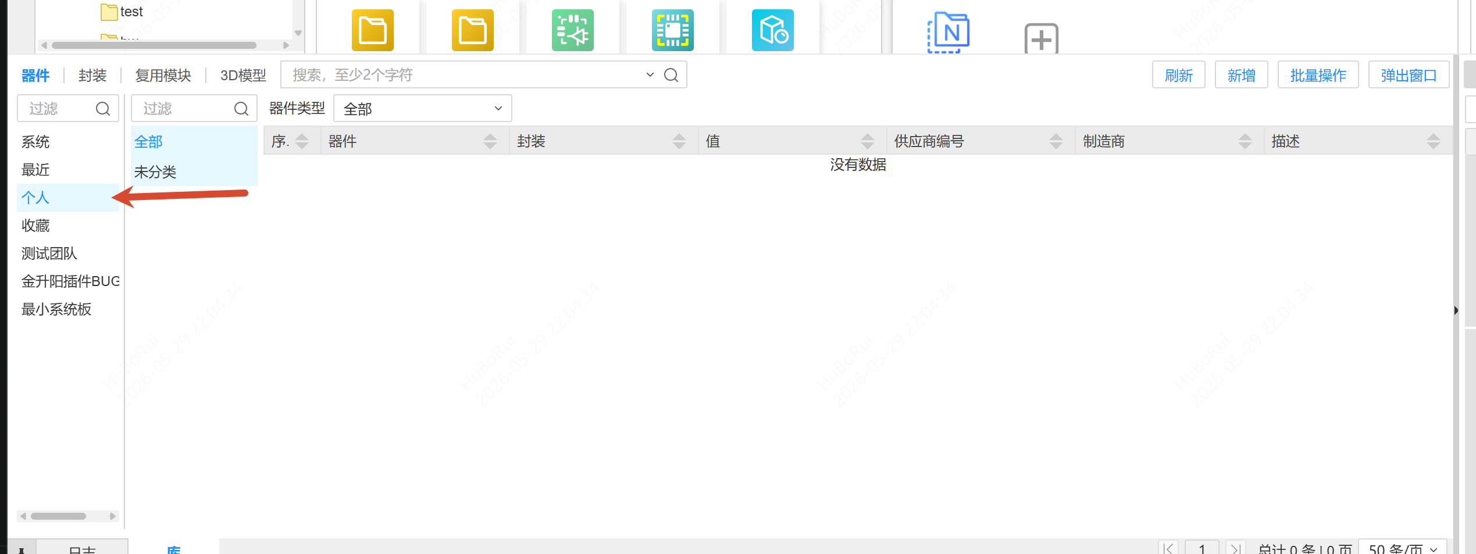Click down arrow of project tree vertical scrollbar

[298, 33]
